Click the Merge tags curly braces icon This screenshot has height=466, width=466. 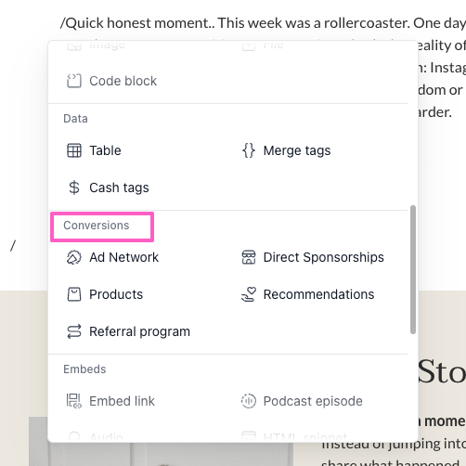click(x=249, y=150)
